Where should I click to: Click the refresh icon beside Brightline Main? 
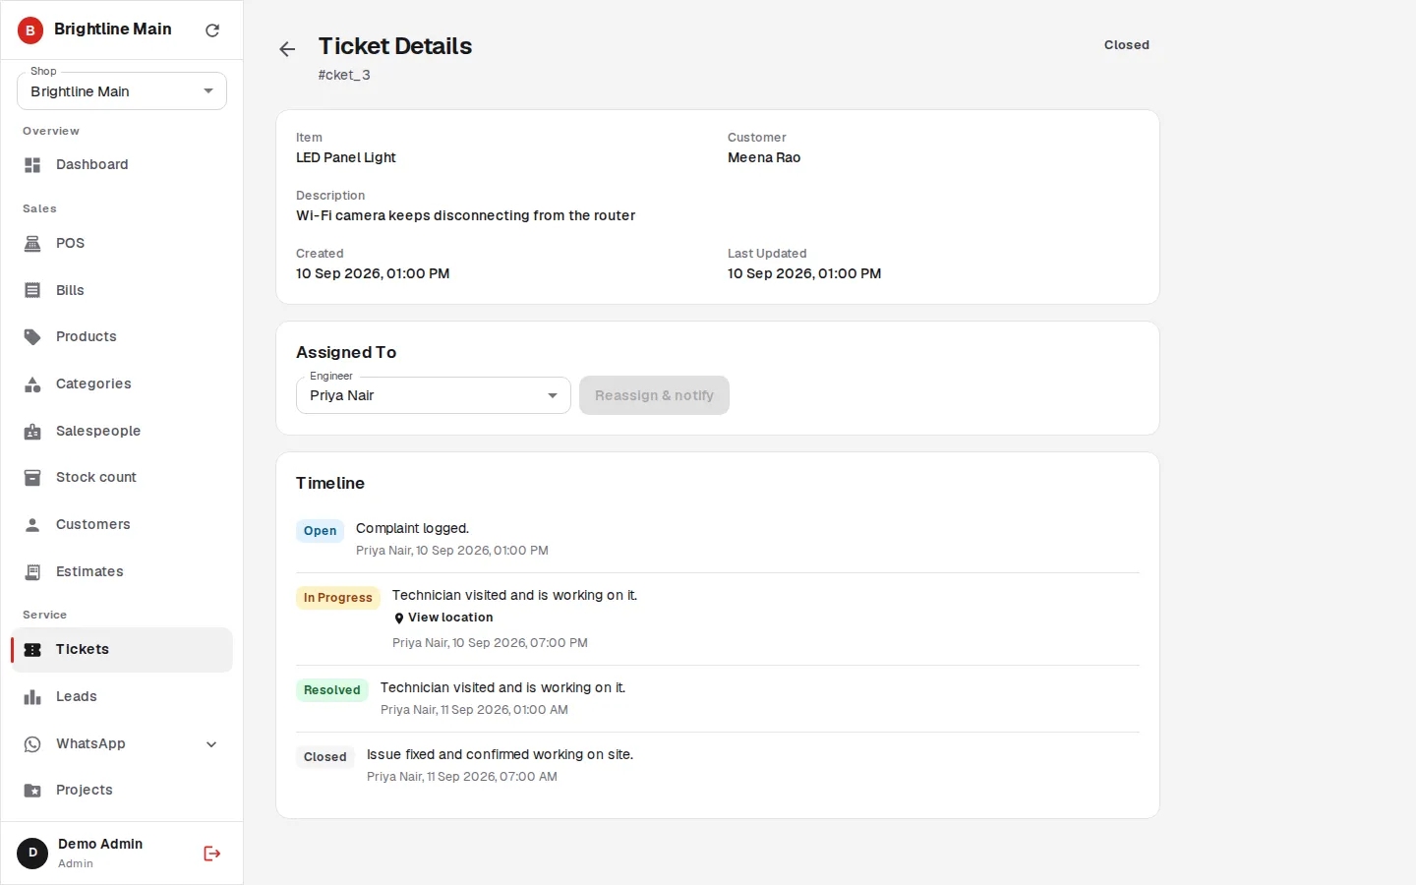tap(212, 30)
